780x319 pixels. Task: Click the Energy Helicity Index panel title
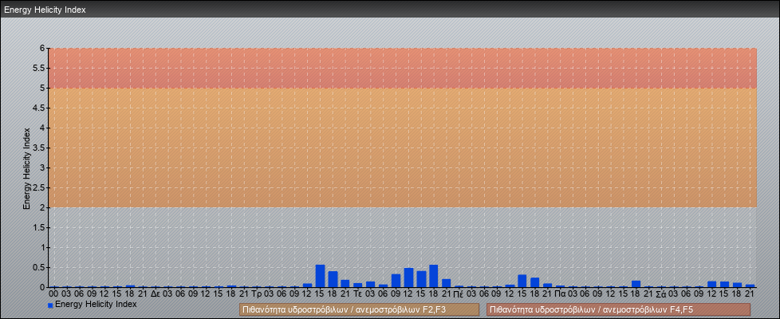click(45, 10)
